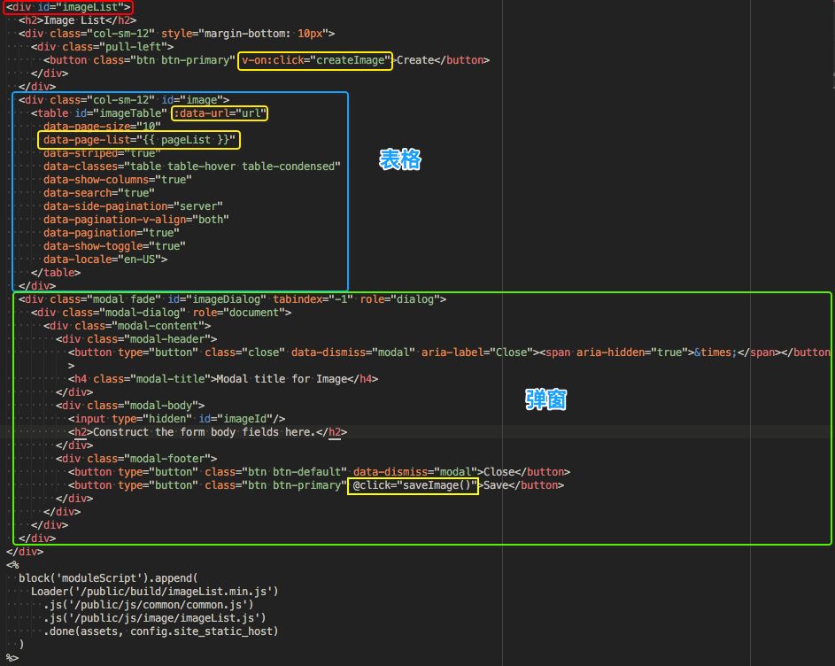Click the common.js script path line
The width and height of the screenshot is (835, 666).
149,605
